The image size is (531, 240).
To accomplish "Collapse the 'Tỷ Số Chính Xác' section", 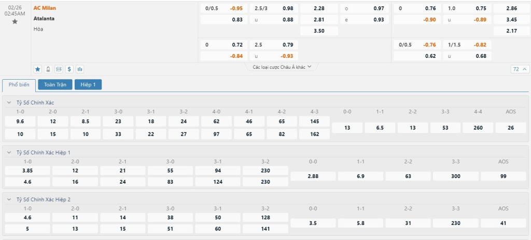I will point(9,102).
